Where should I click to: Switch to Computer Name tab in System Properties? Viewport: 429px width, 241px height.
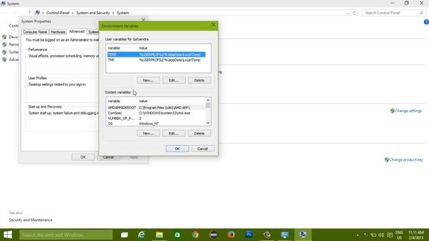[35, 32]
